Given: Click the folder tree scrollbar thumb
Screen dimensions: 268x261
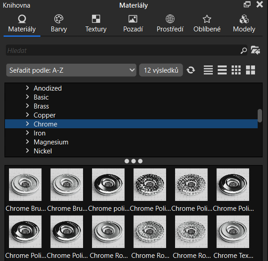Looking at the screenshot, I should [x=260, y=116].
